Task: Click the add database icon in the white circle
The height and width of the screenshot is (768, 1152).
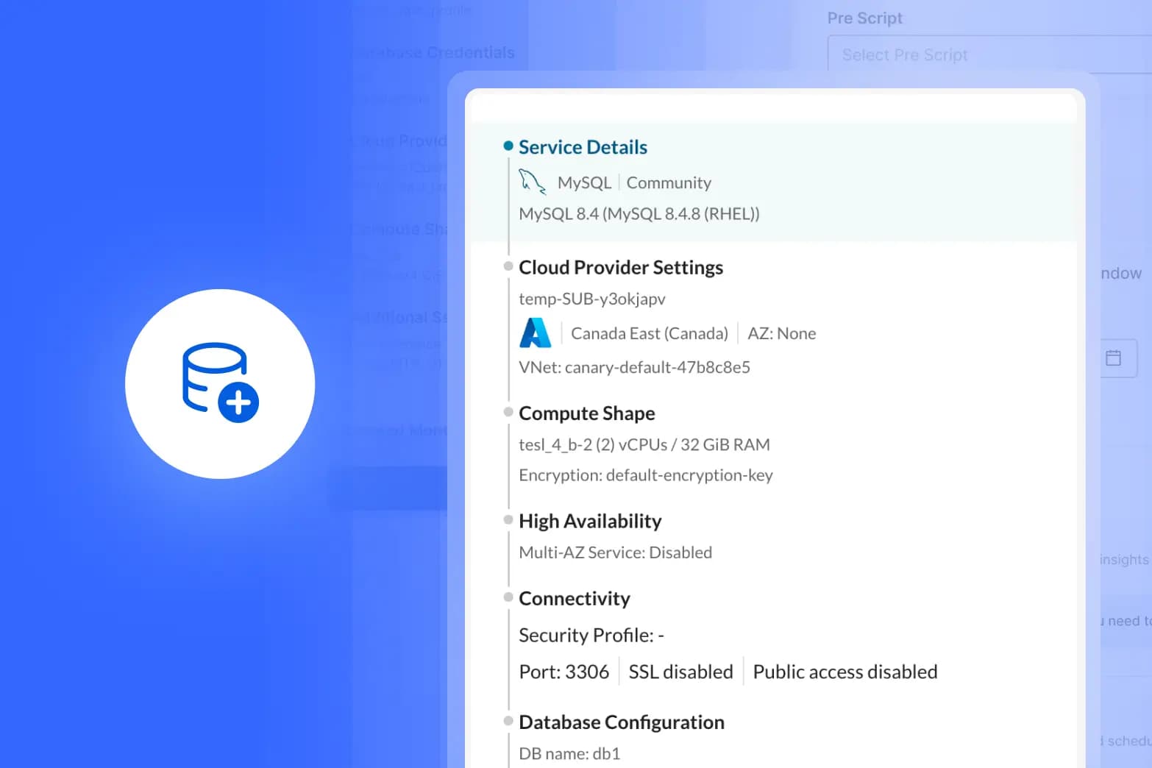Action: tap(220, 383)
